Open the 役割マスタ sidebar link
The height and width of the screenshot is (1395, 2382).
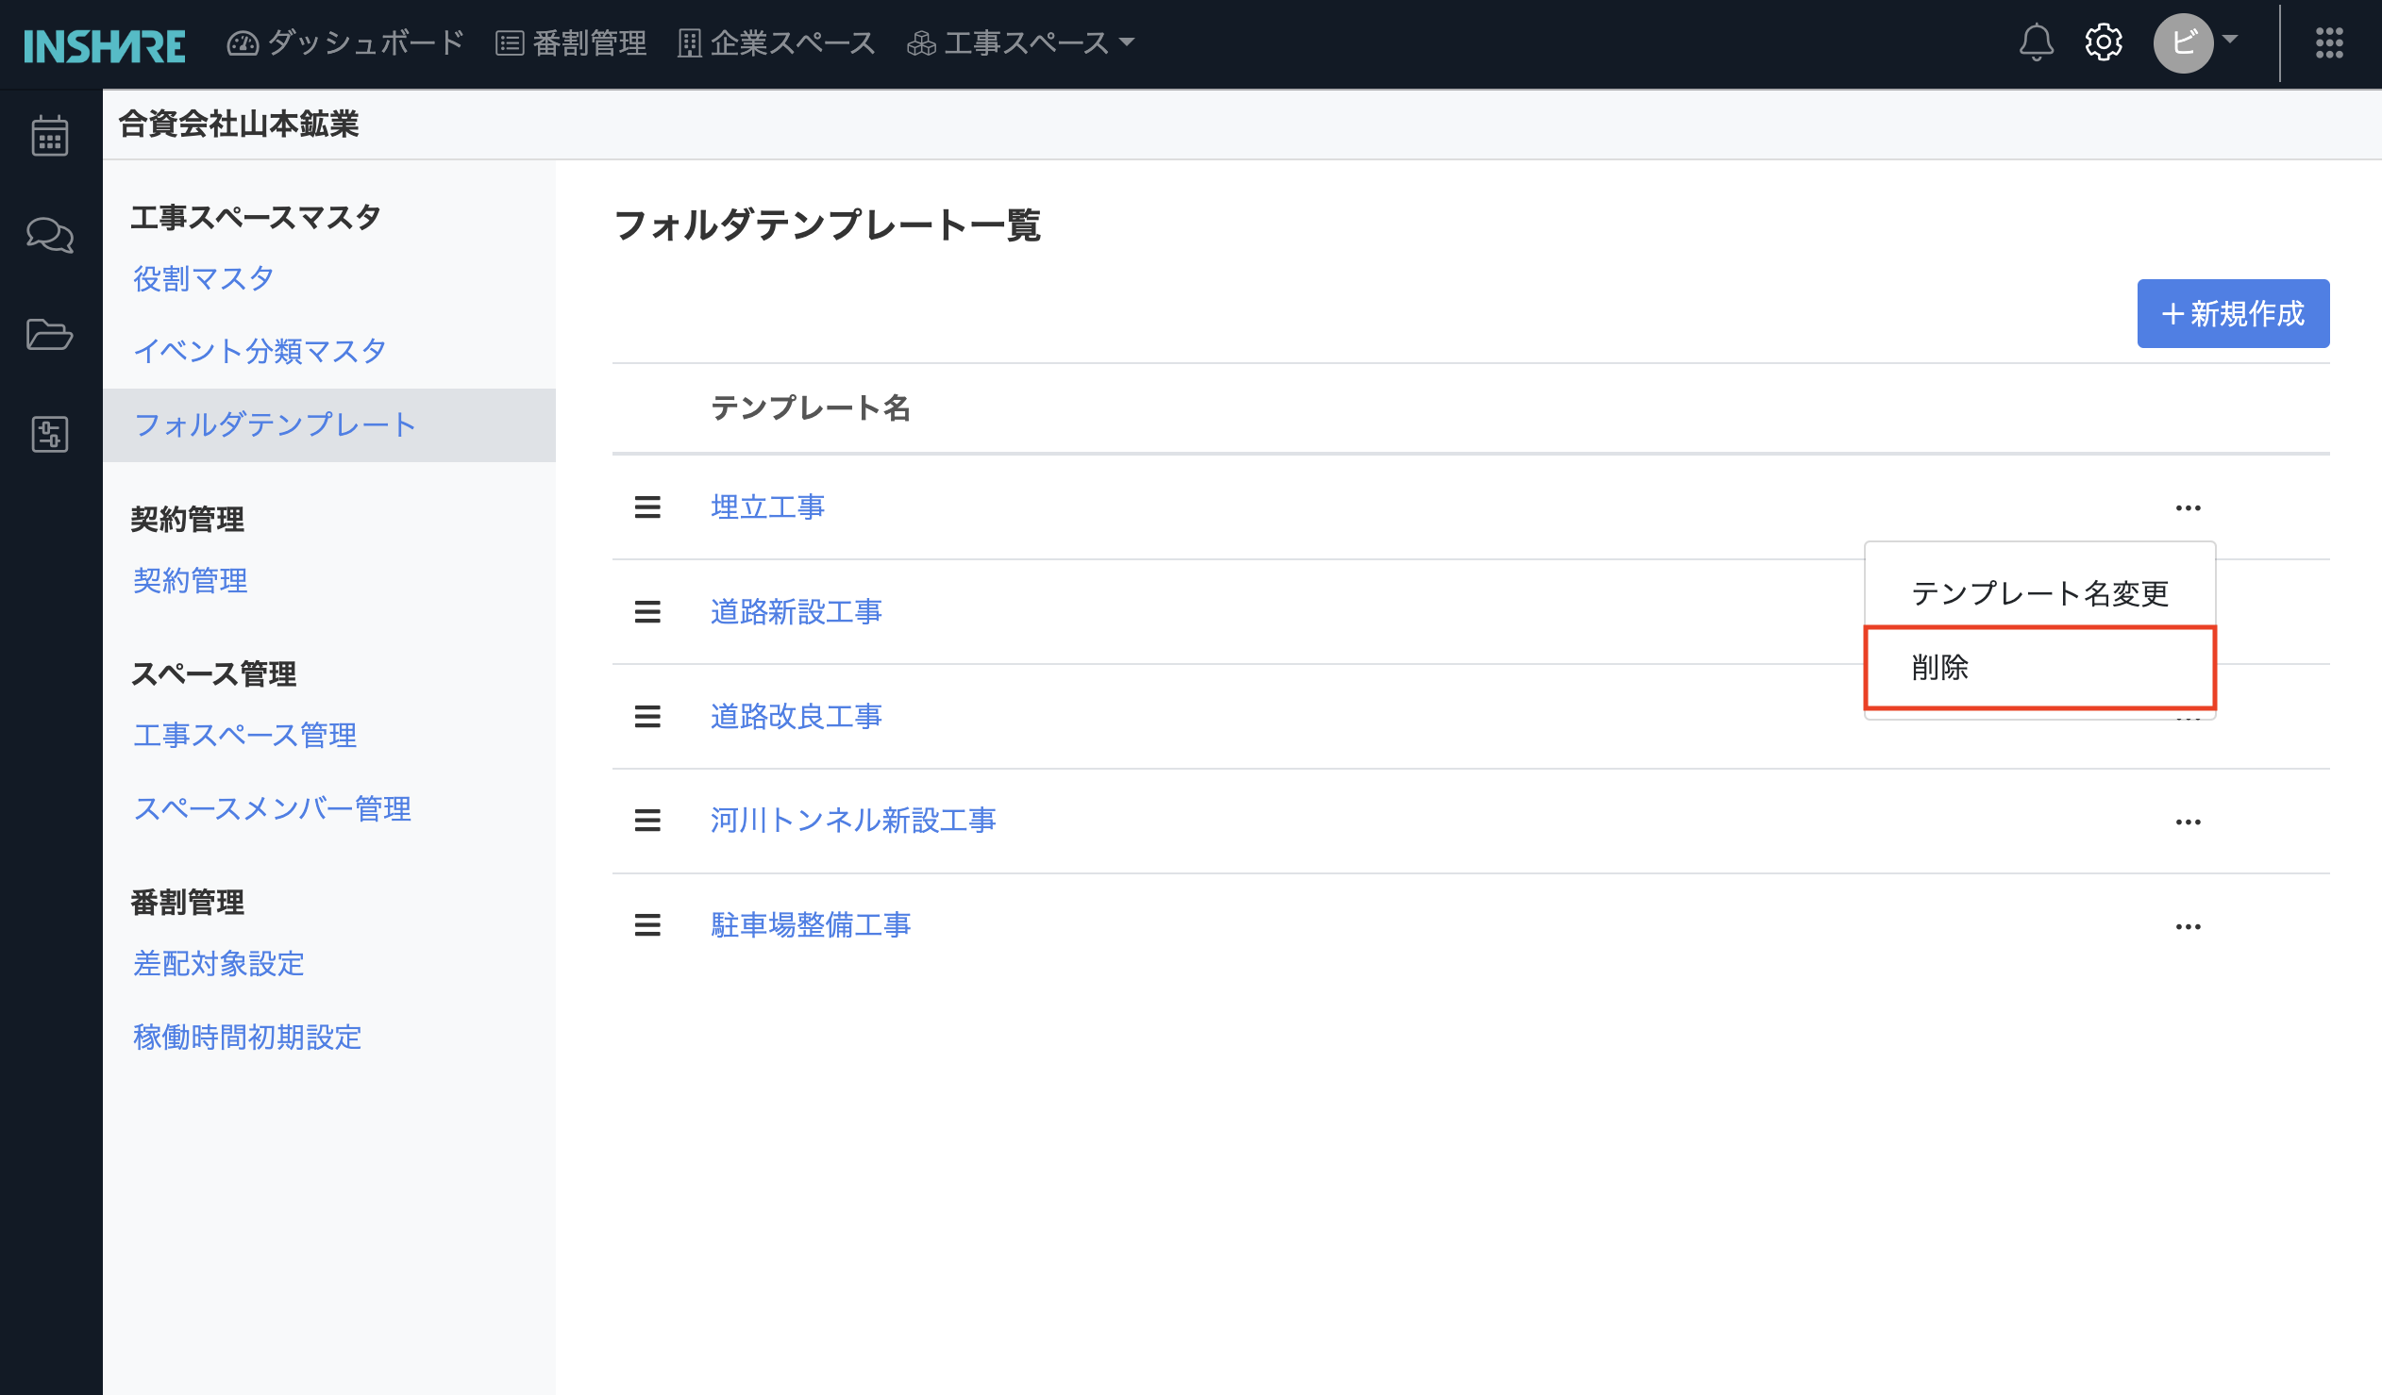click(x=203, y=278)
